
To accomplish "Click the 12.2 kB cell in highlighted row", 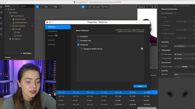I will point(147,92).
